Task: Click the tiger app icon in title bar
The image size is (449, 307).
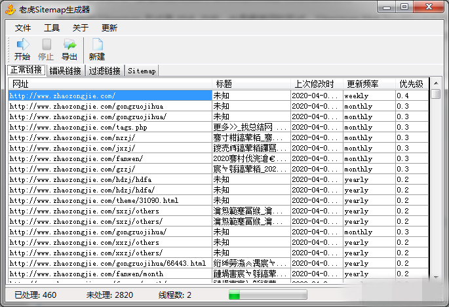Action: (x=10, y=9)
